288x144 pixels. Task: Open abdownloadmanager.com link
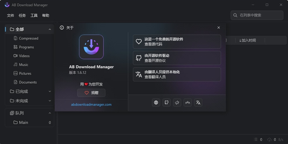[91, 105]
